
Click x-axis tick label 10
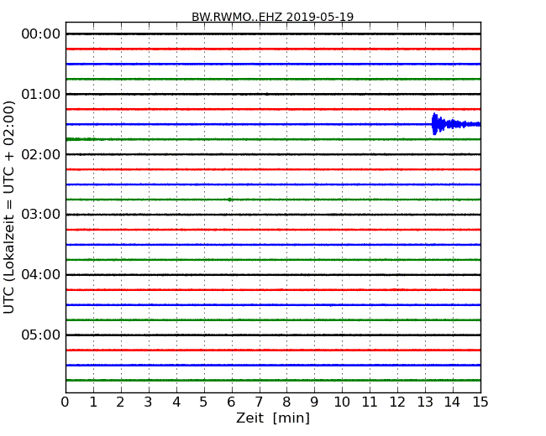342,402
